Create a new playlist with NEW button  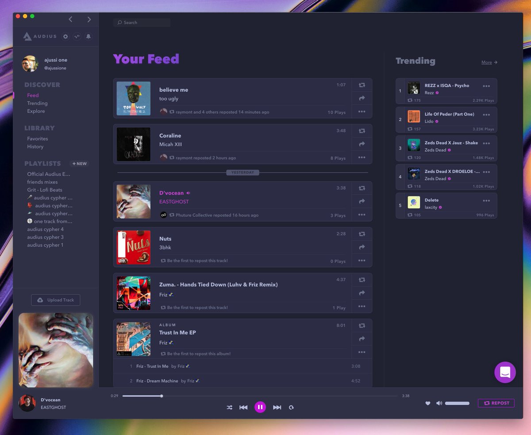[x=80, y=164]
